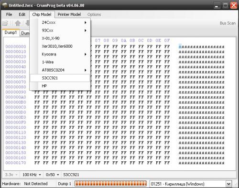Click the open file toolbar icon

[5, 23]
